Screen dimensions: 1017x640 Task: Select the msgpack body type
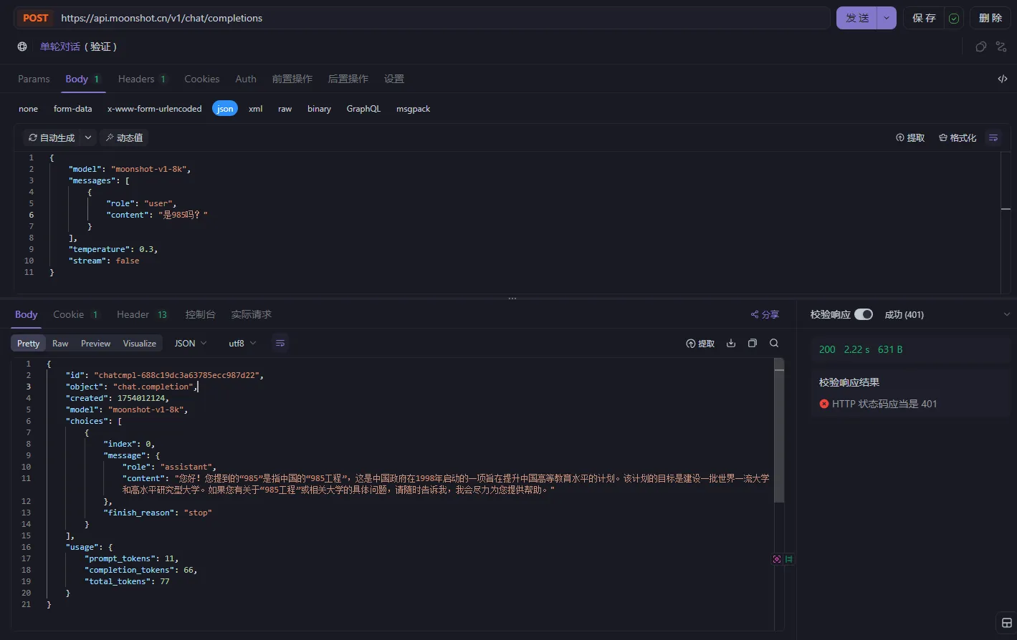pos(414,109)
